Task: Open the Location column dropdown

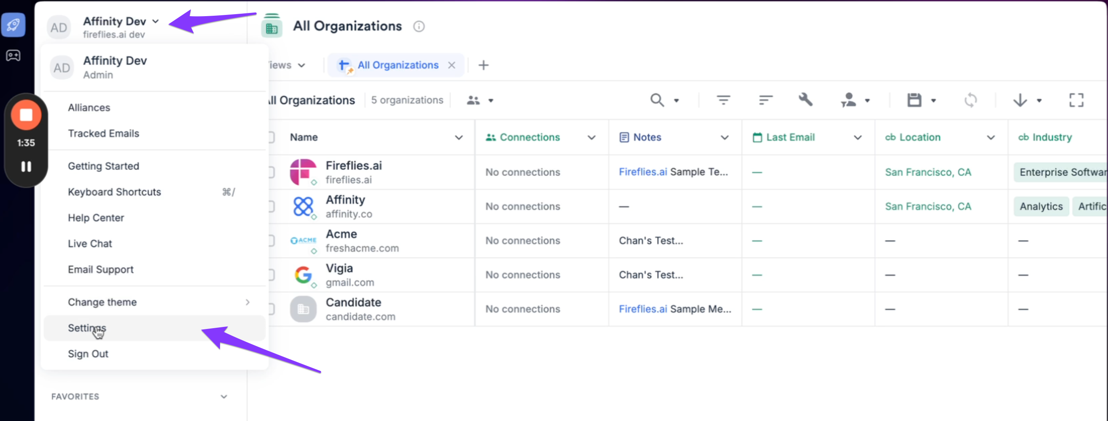Action: coord(991,138)
